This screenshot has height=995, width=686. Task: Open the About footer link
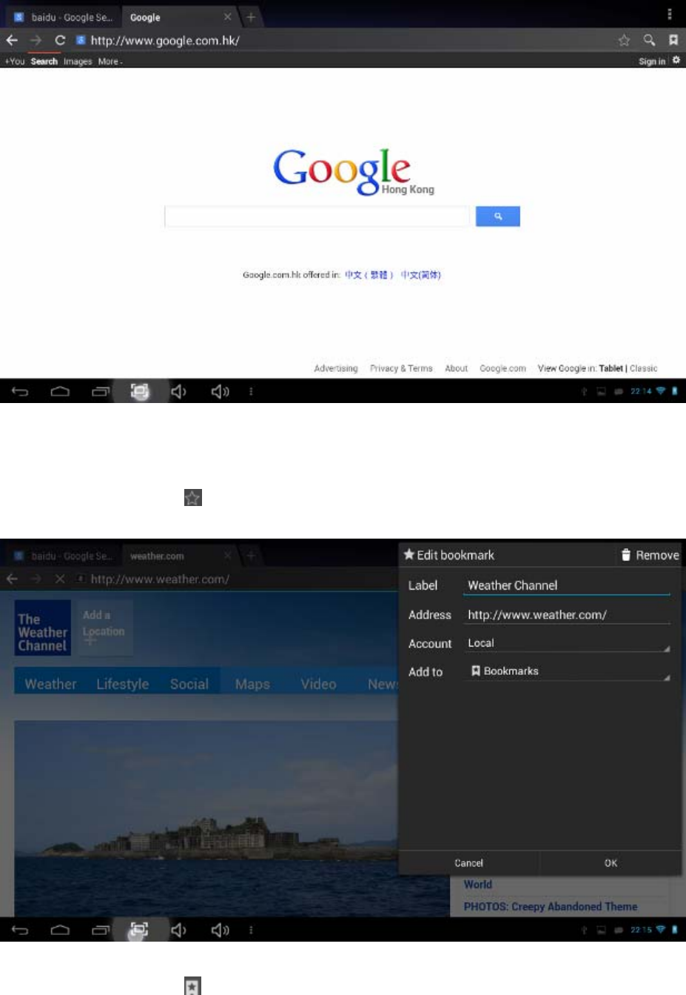click(x=457, y=368)
